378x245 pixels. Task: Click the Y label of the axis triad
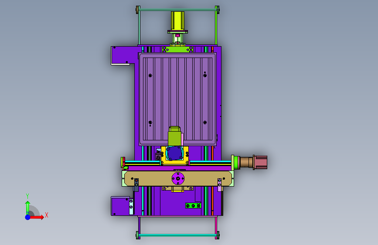pos(27,196)
